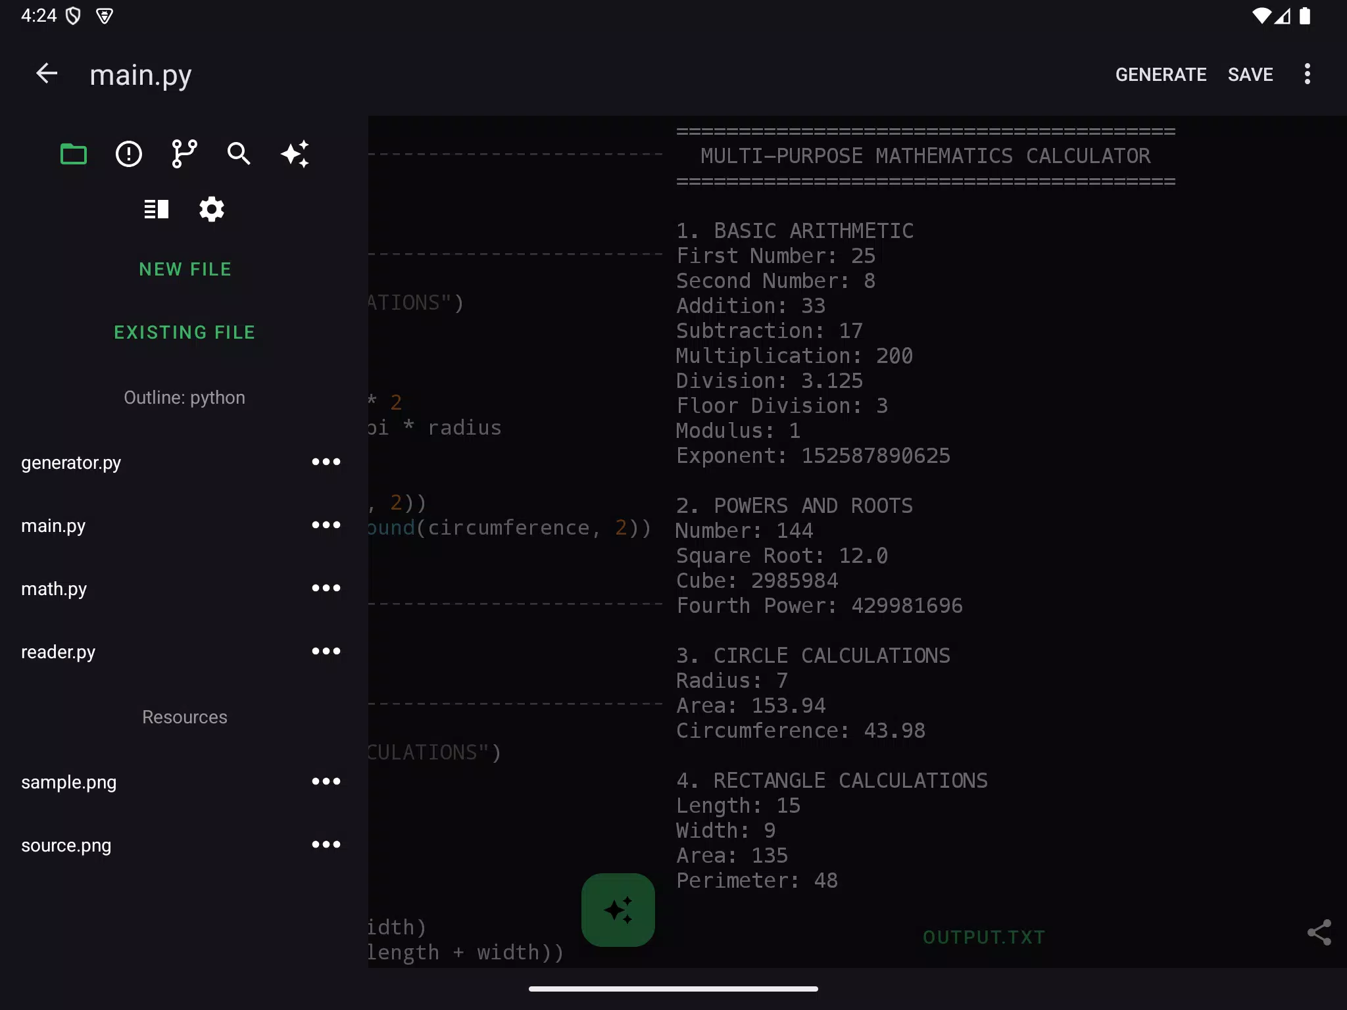Tap the green floating AI sparkle button
This screenshot has width=1347, height=1010.
(x=618, y=910)
